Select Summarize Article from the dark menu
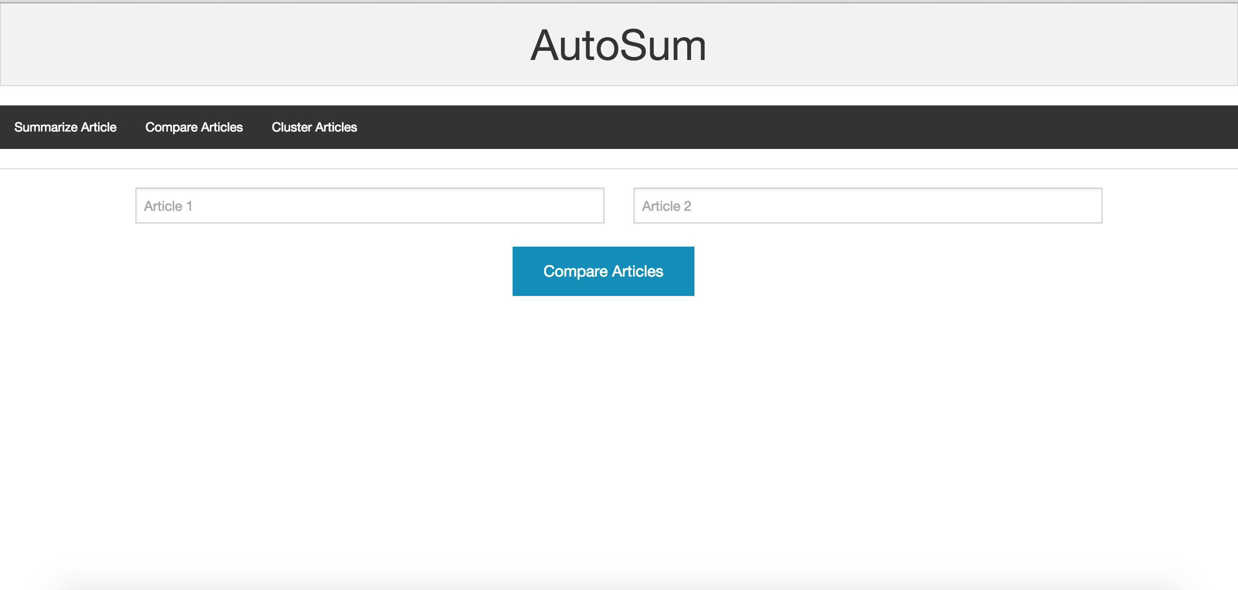 pyautogui.click(x=65, y=127)
